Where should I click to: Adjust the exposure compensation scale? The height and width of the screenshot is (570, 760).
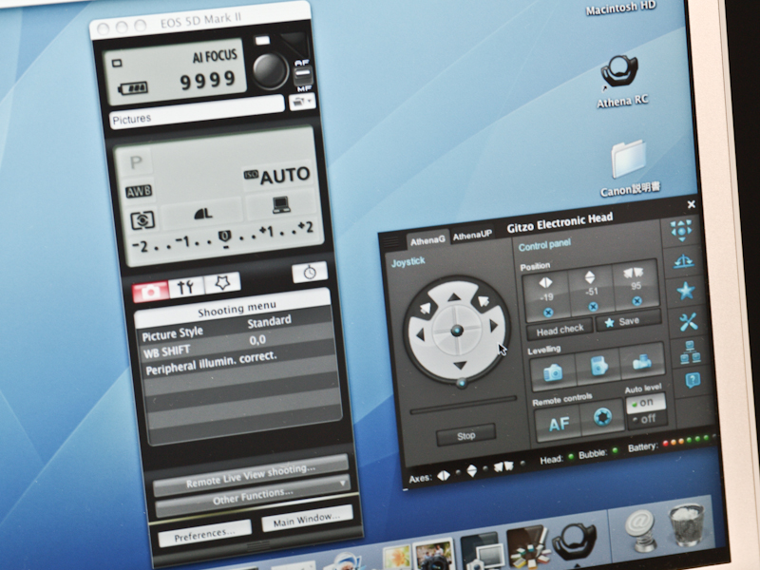(x=224, y=238)
